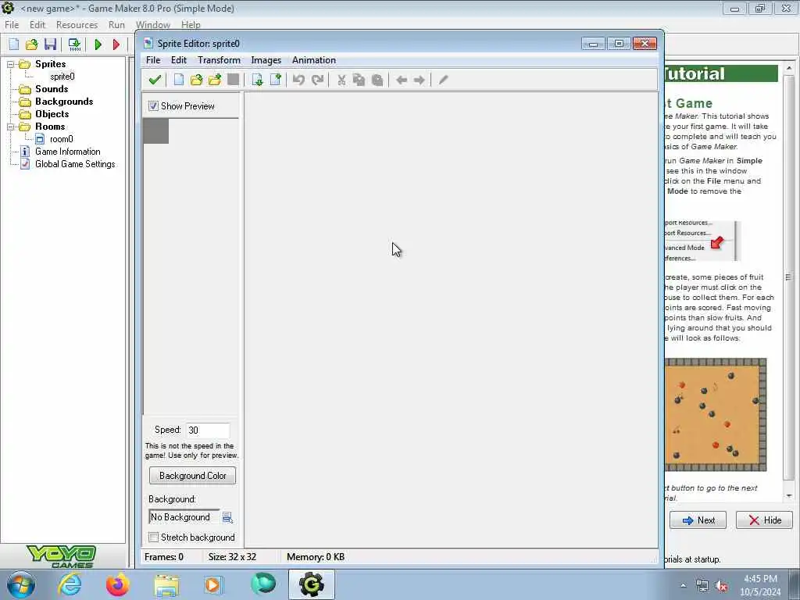Viewport: 800px width, 600px height.
Task: Create stand-alone executable icon in main toolbar
Action: (74, 45)
